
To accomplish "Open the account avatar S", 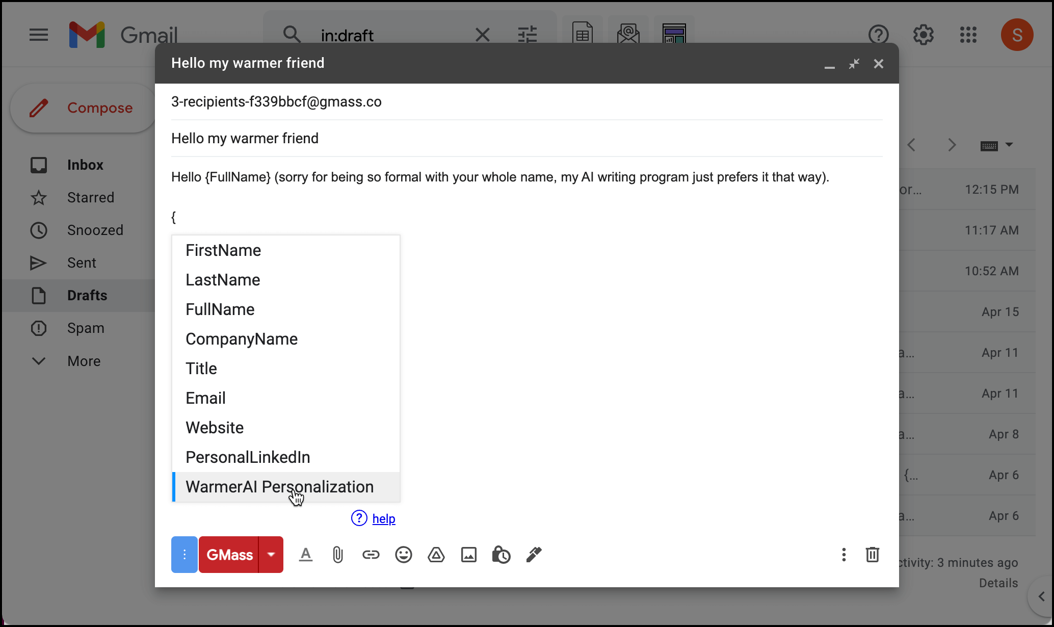I will tap(1017, 35).
